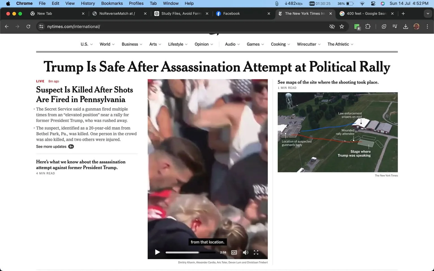Expand the Games section dropdown

(255, 44)
